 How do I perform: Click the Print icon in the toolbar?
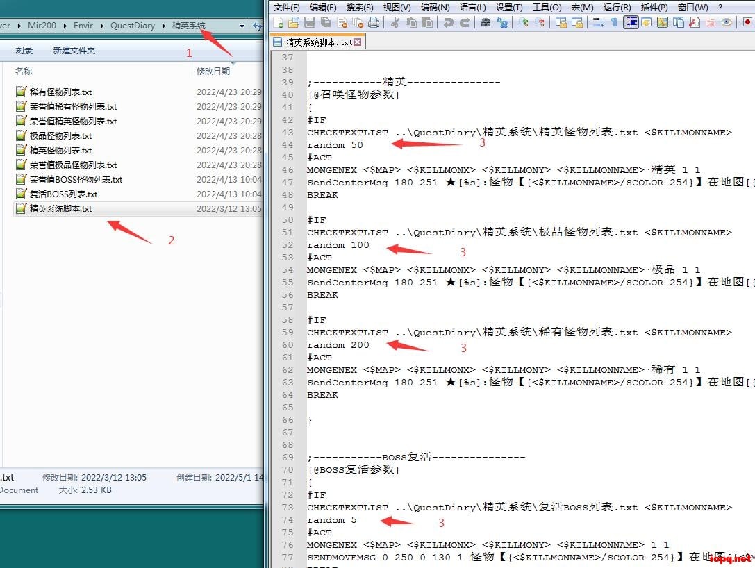tap(374, 22)
